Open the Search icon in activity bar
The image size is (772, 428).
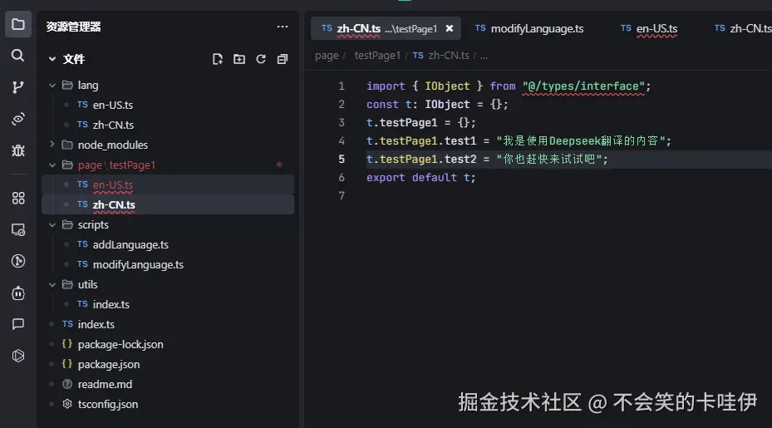17,55
